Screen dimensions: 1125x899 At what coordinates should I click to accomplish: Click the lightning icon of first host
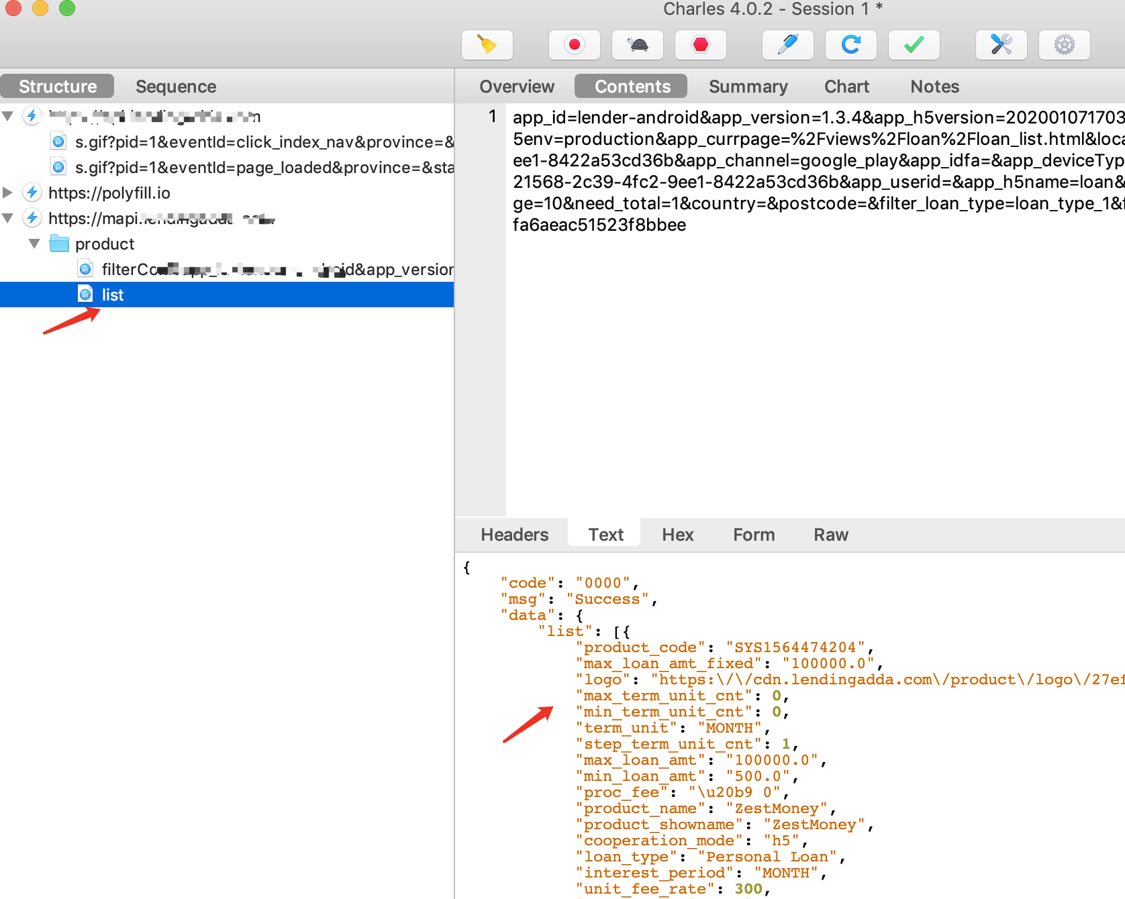click(x=32, y=116)
